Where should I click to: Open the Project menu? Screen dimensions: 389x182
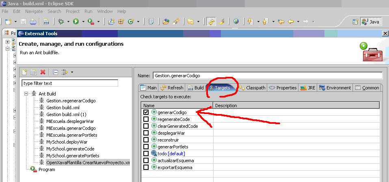click(x=73, y=11)
